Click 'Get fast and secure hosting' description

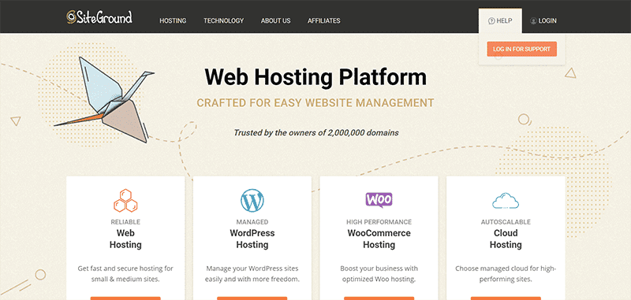(x=125, y=273)
